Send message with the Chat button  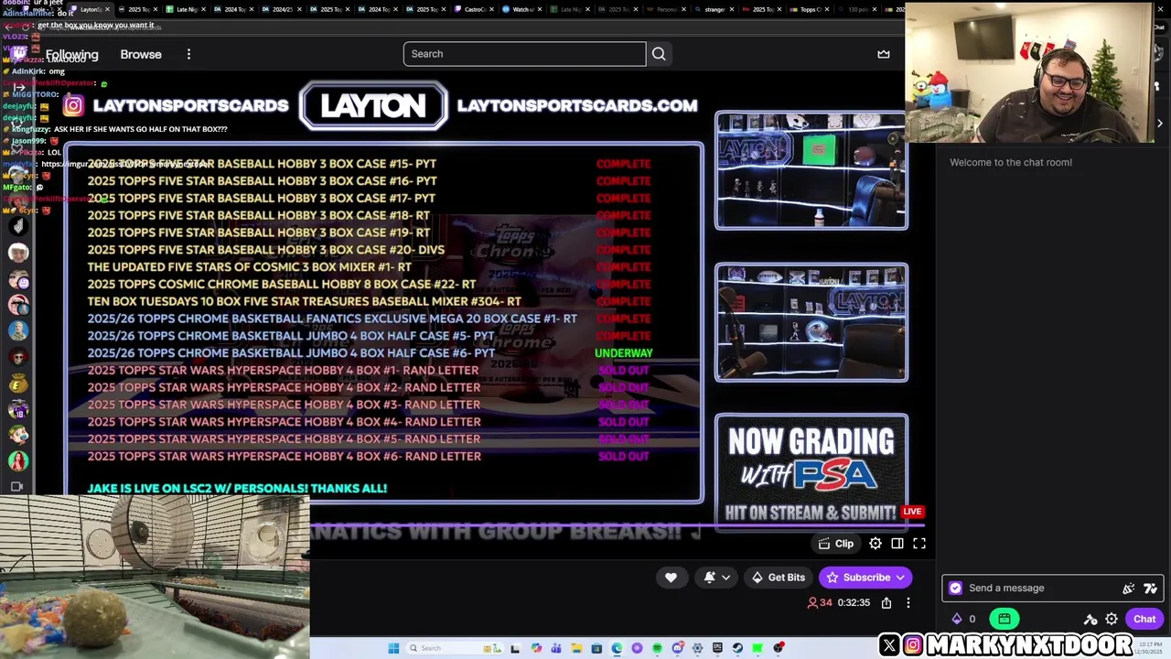tap(1144, 620)
